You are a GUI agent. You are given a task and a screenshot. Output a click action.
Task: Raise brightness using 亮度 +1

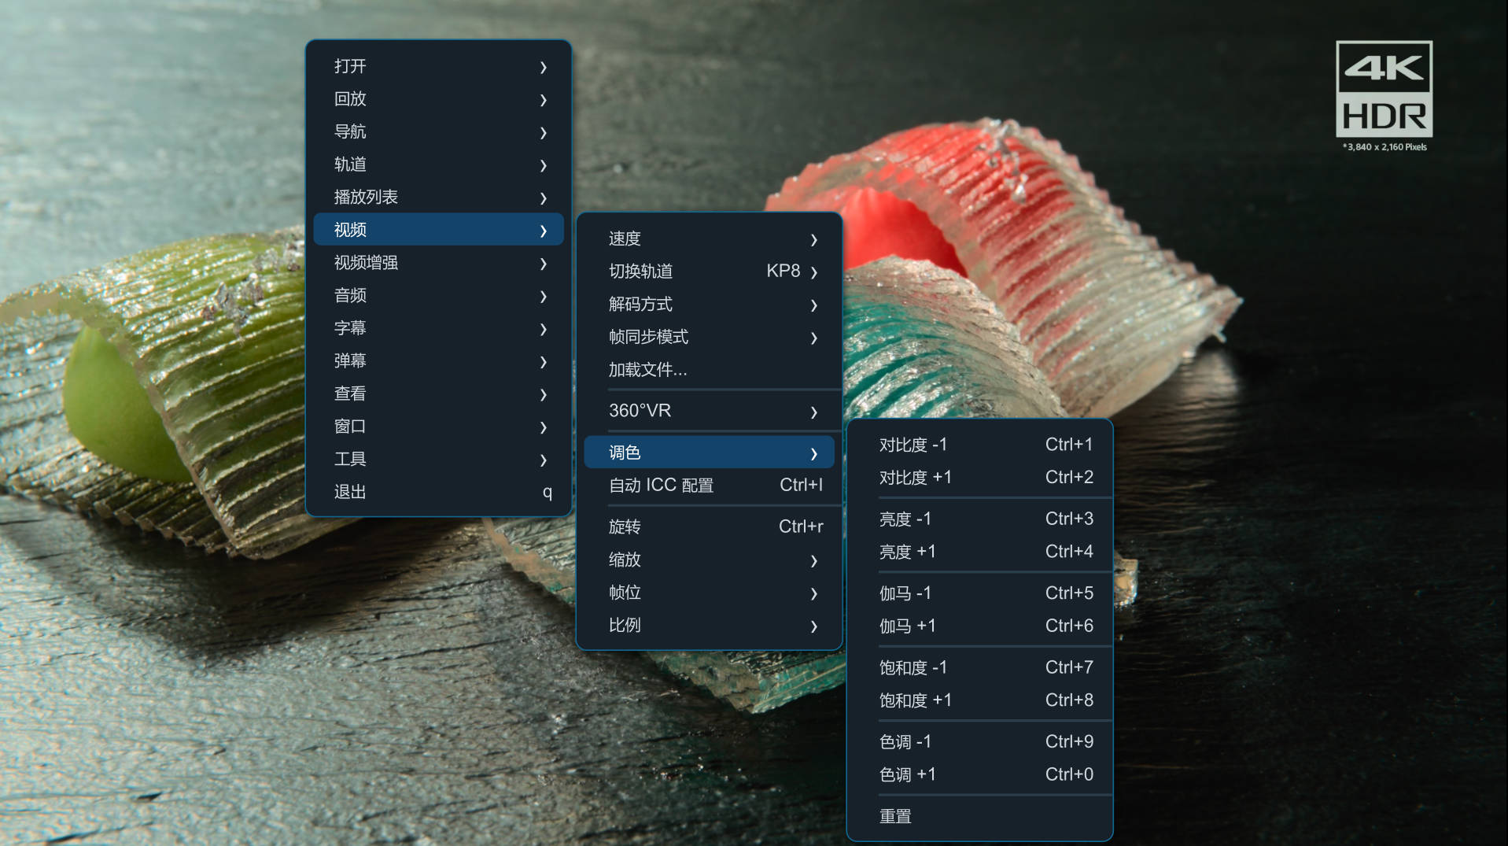(x=979, y=552)
